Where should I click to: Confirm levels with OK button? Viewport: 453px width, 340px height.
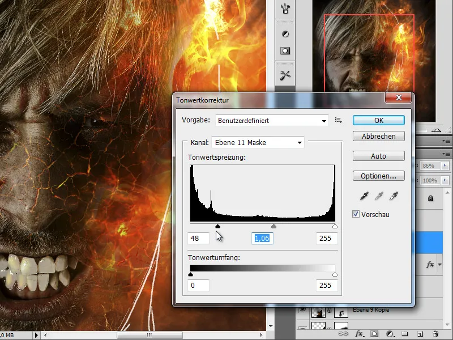pyautogui.click(x=378, y=120)
